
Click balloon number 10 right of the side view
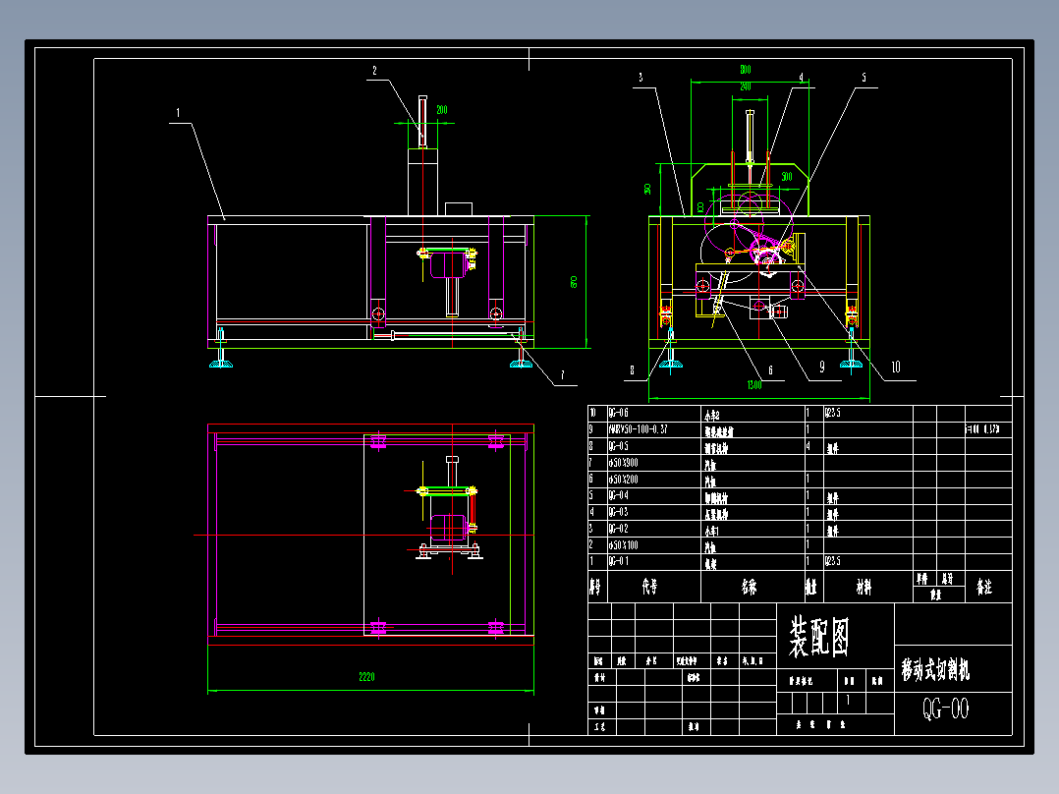pyautogui.click(x=896, y=367)
